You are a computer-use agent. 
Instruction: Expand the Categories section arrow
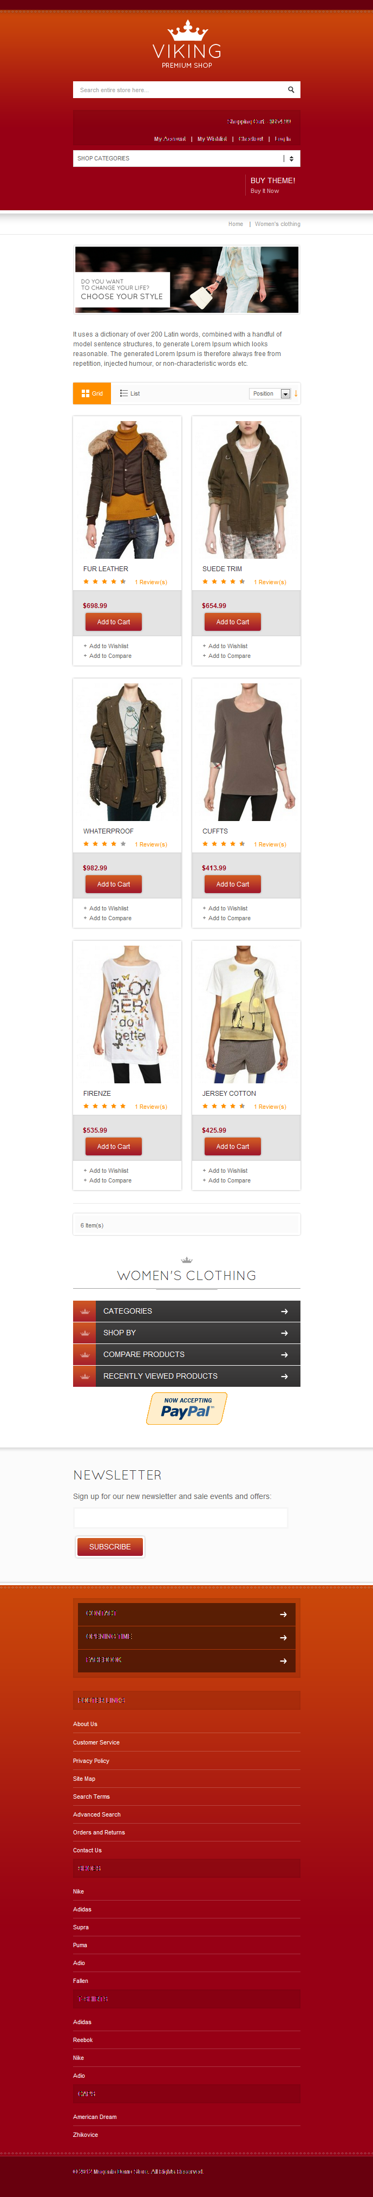(x=284, y=1311)
